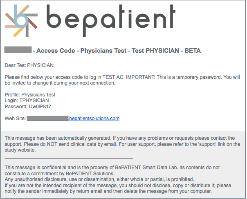
Task: Click the unauthorised disclosure prohibited sentence
Action: click(x=98, y=179)
